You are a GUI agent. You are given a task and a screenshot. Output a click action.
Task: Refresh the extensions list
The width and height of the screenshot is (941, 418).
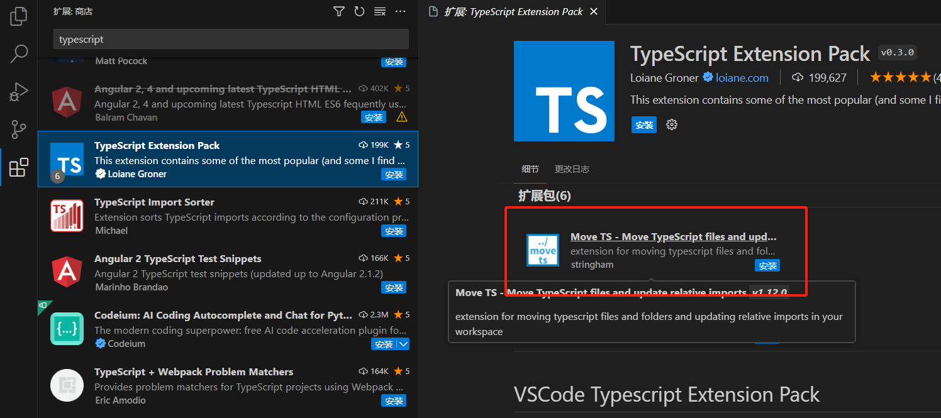click(x=359, y=11)
